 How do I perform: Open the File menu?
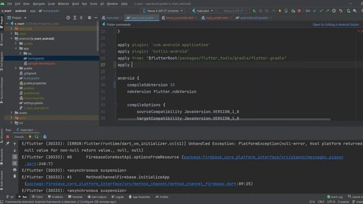coord(10,4)
